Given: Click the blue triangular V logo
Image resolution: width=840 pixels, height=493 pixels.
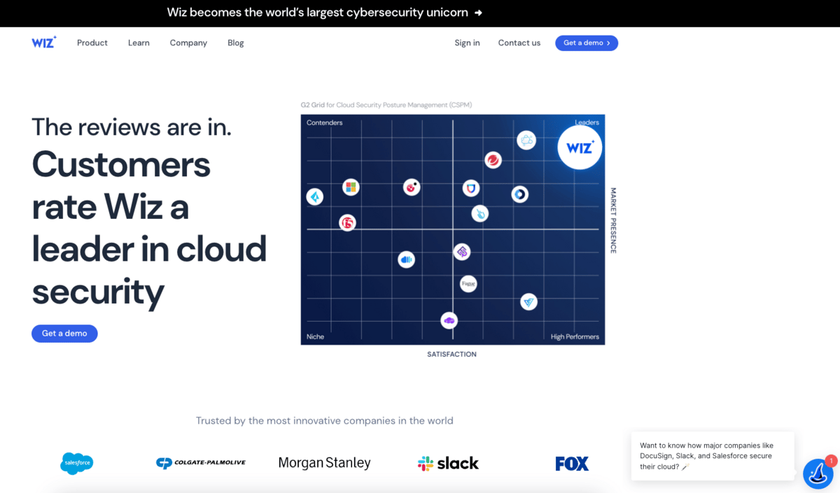Looking at the screenshot, I should click(x=529, y=302).
